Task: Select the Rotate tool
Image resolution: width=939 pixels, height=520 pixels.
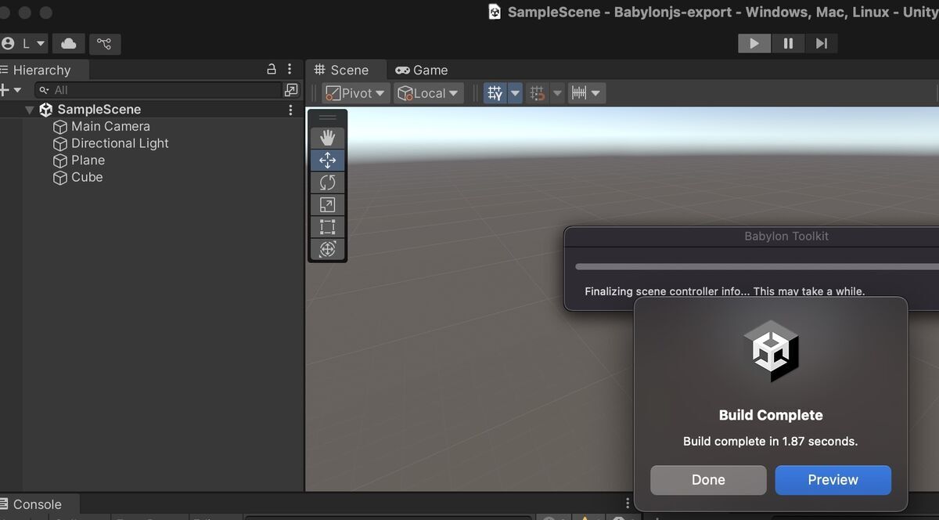Action: click(x=327, y=182)
